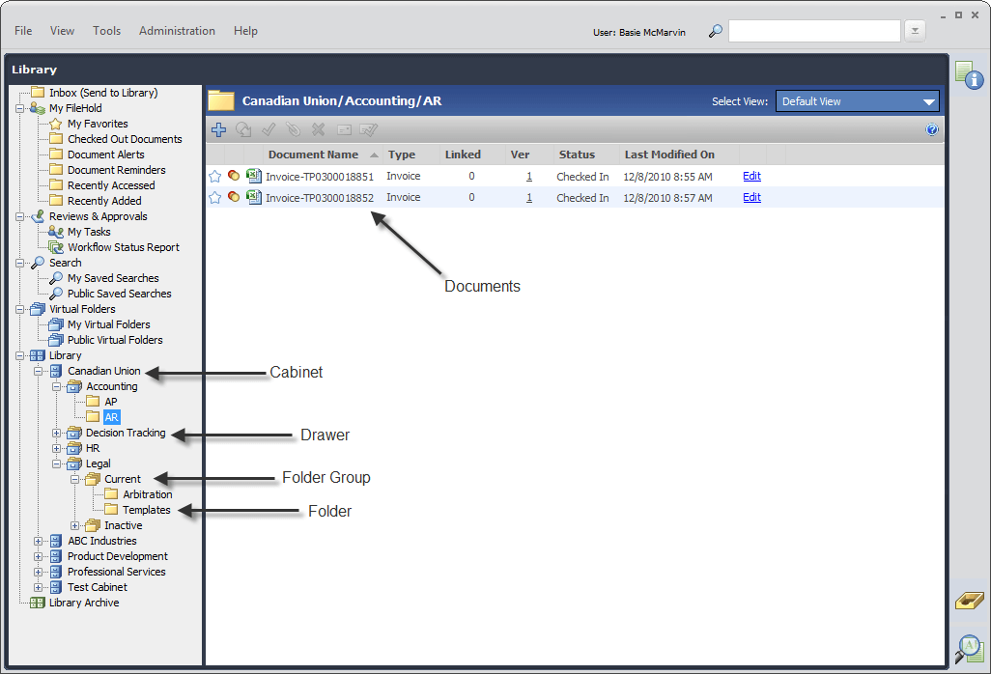Collapse the Canadian Union cabinet

click(x=39, y=372)
